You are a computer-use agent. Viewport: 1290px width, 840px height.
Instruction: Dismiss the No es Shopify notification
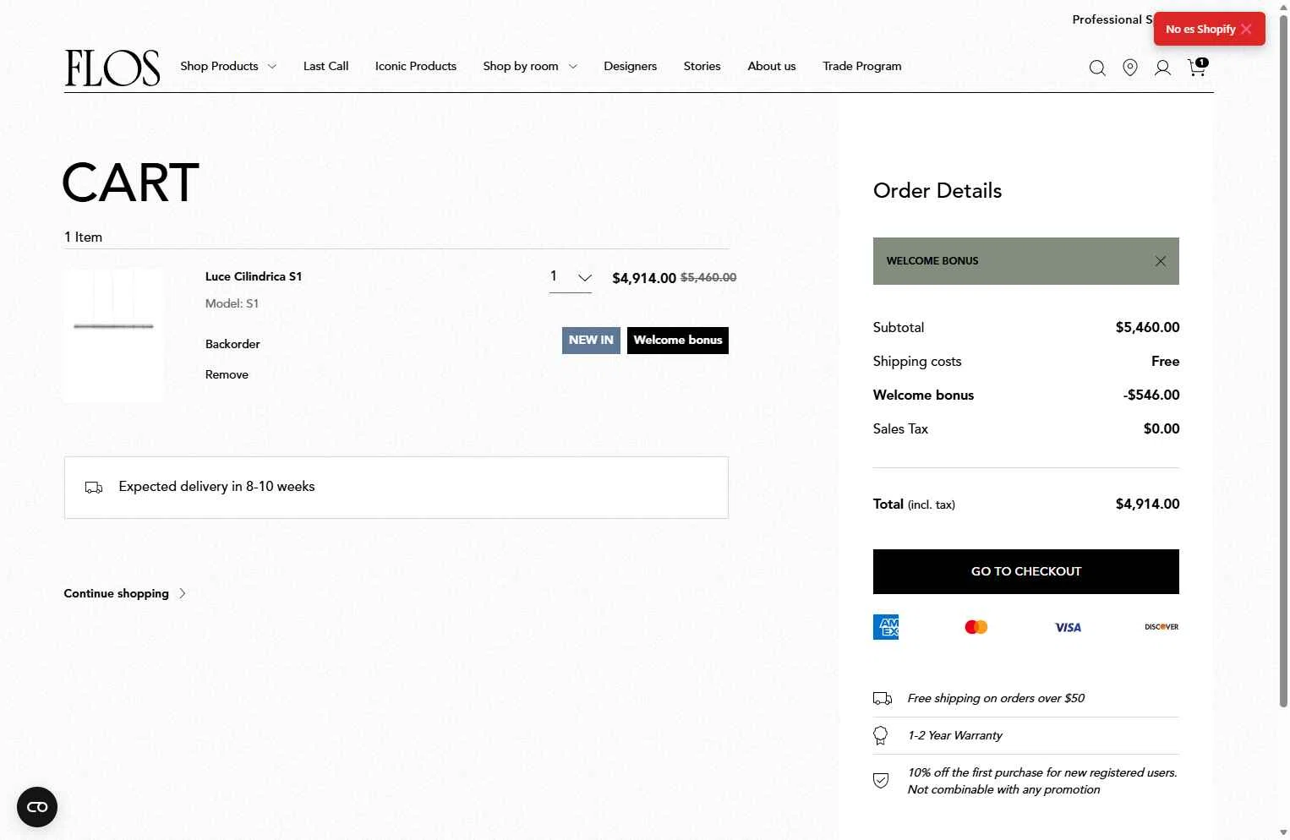point(1246,29)
